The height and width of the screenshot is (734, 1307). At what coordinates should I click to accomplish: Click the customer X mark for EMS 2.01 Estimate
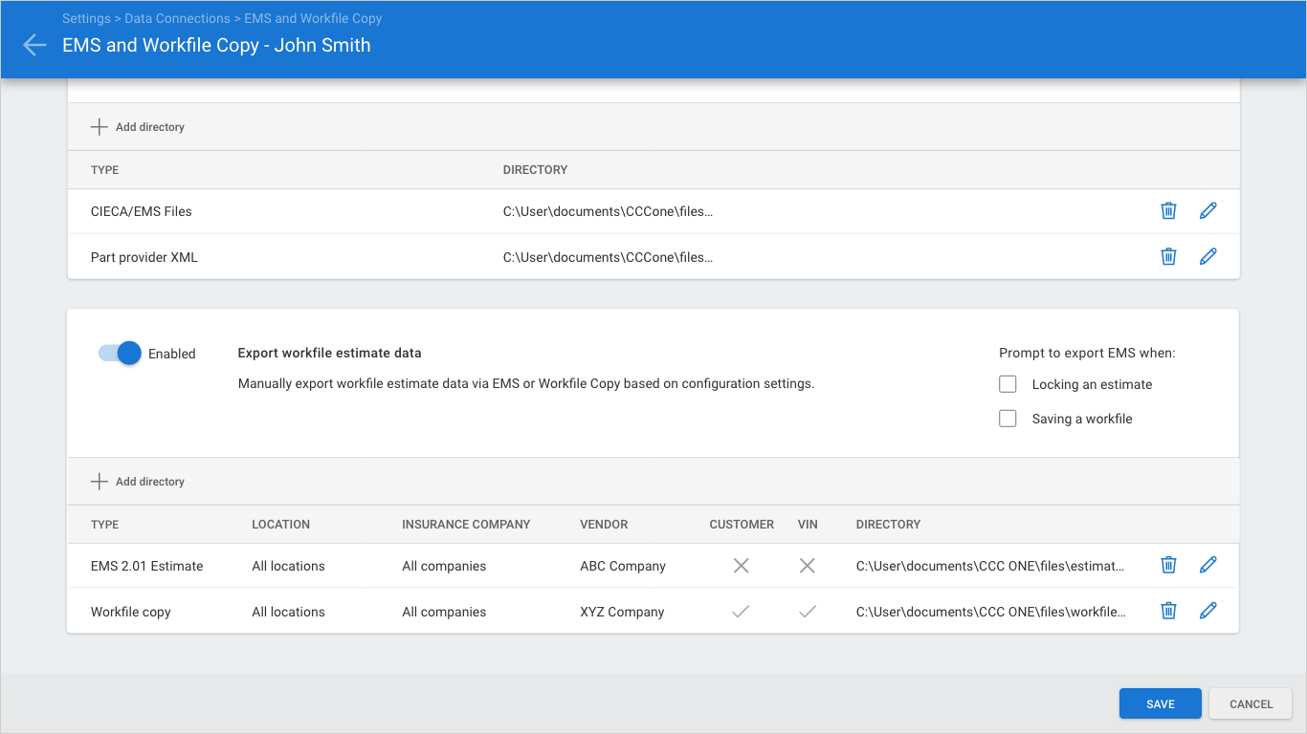pos(741,566)
